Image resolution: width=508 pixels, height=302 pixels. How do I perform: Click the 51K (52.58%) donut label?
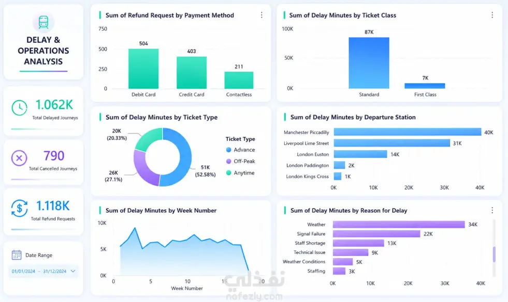[205, 171]
